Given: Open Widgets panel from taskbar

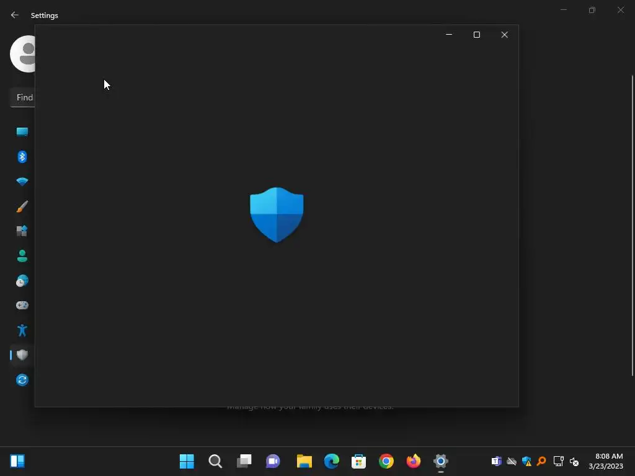Looking at the screenshot, I should coord(17,461).
